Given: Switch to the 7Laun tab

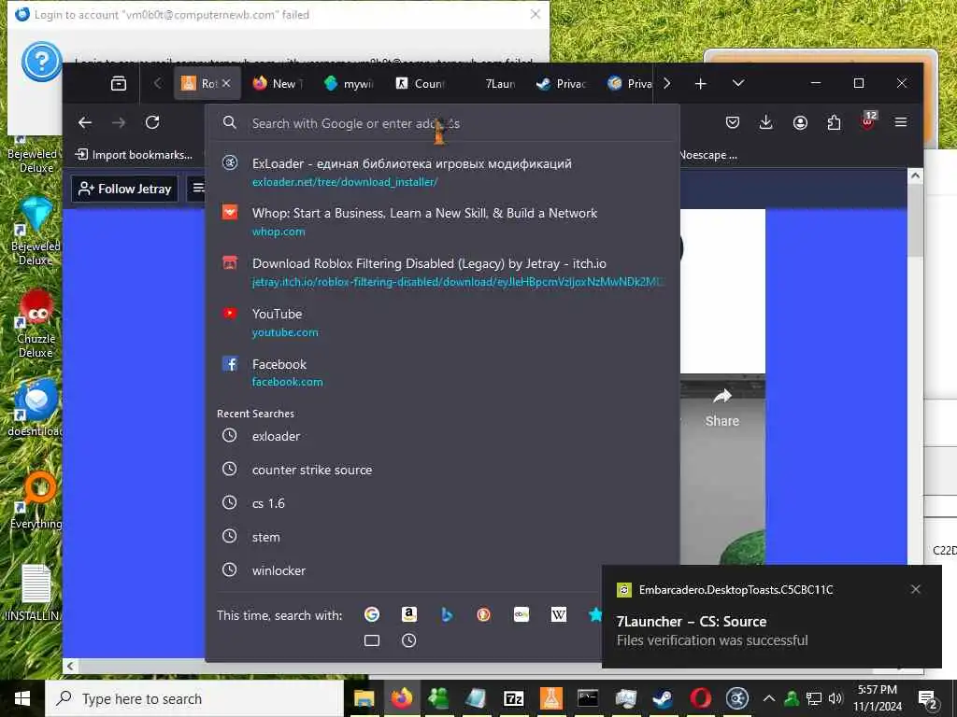Looking at the screenshot, I should click(x=493, y=83).
